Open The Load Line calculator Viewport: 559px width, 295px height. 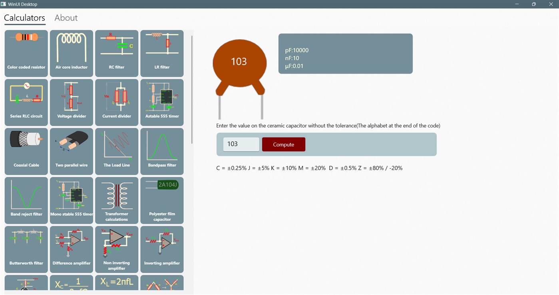(x=116, y=151)
